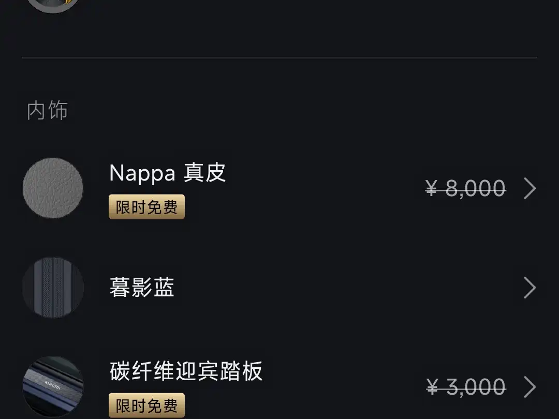559x419 pixels.
Task: Open 暮影蓝 options with its arrow
Action: click(x=530, y=287)
